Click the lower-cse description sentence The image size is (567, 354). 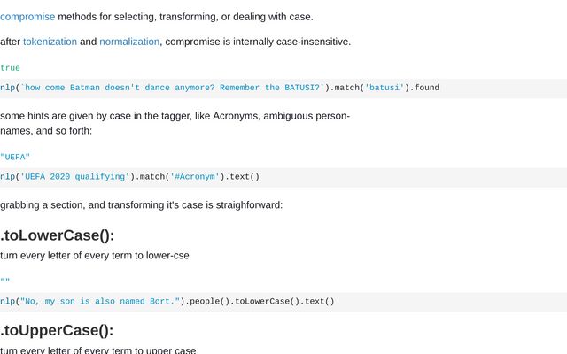(x=95, y=256)
